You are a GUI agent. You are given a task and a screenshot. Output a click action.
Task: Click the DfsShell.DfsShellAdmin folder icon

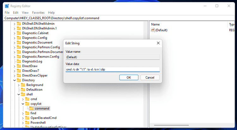(19, 24)
